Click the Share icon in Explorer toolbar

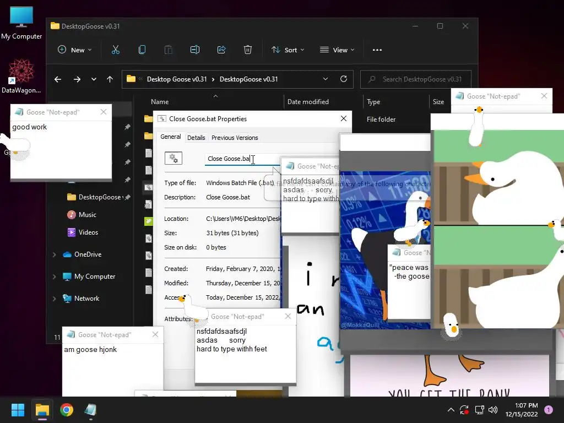221,50
